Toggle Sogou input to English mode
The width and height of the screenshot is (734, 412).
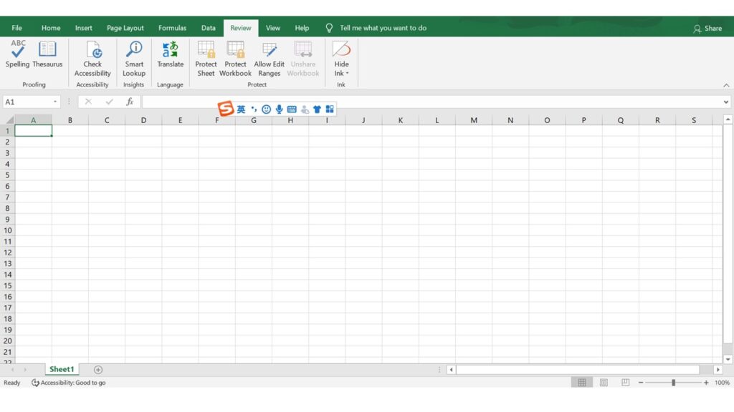241,109
